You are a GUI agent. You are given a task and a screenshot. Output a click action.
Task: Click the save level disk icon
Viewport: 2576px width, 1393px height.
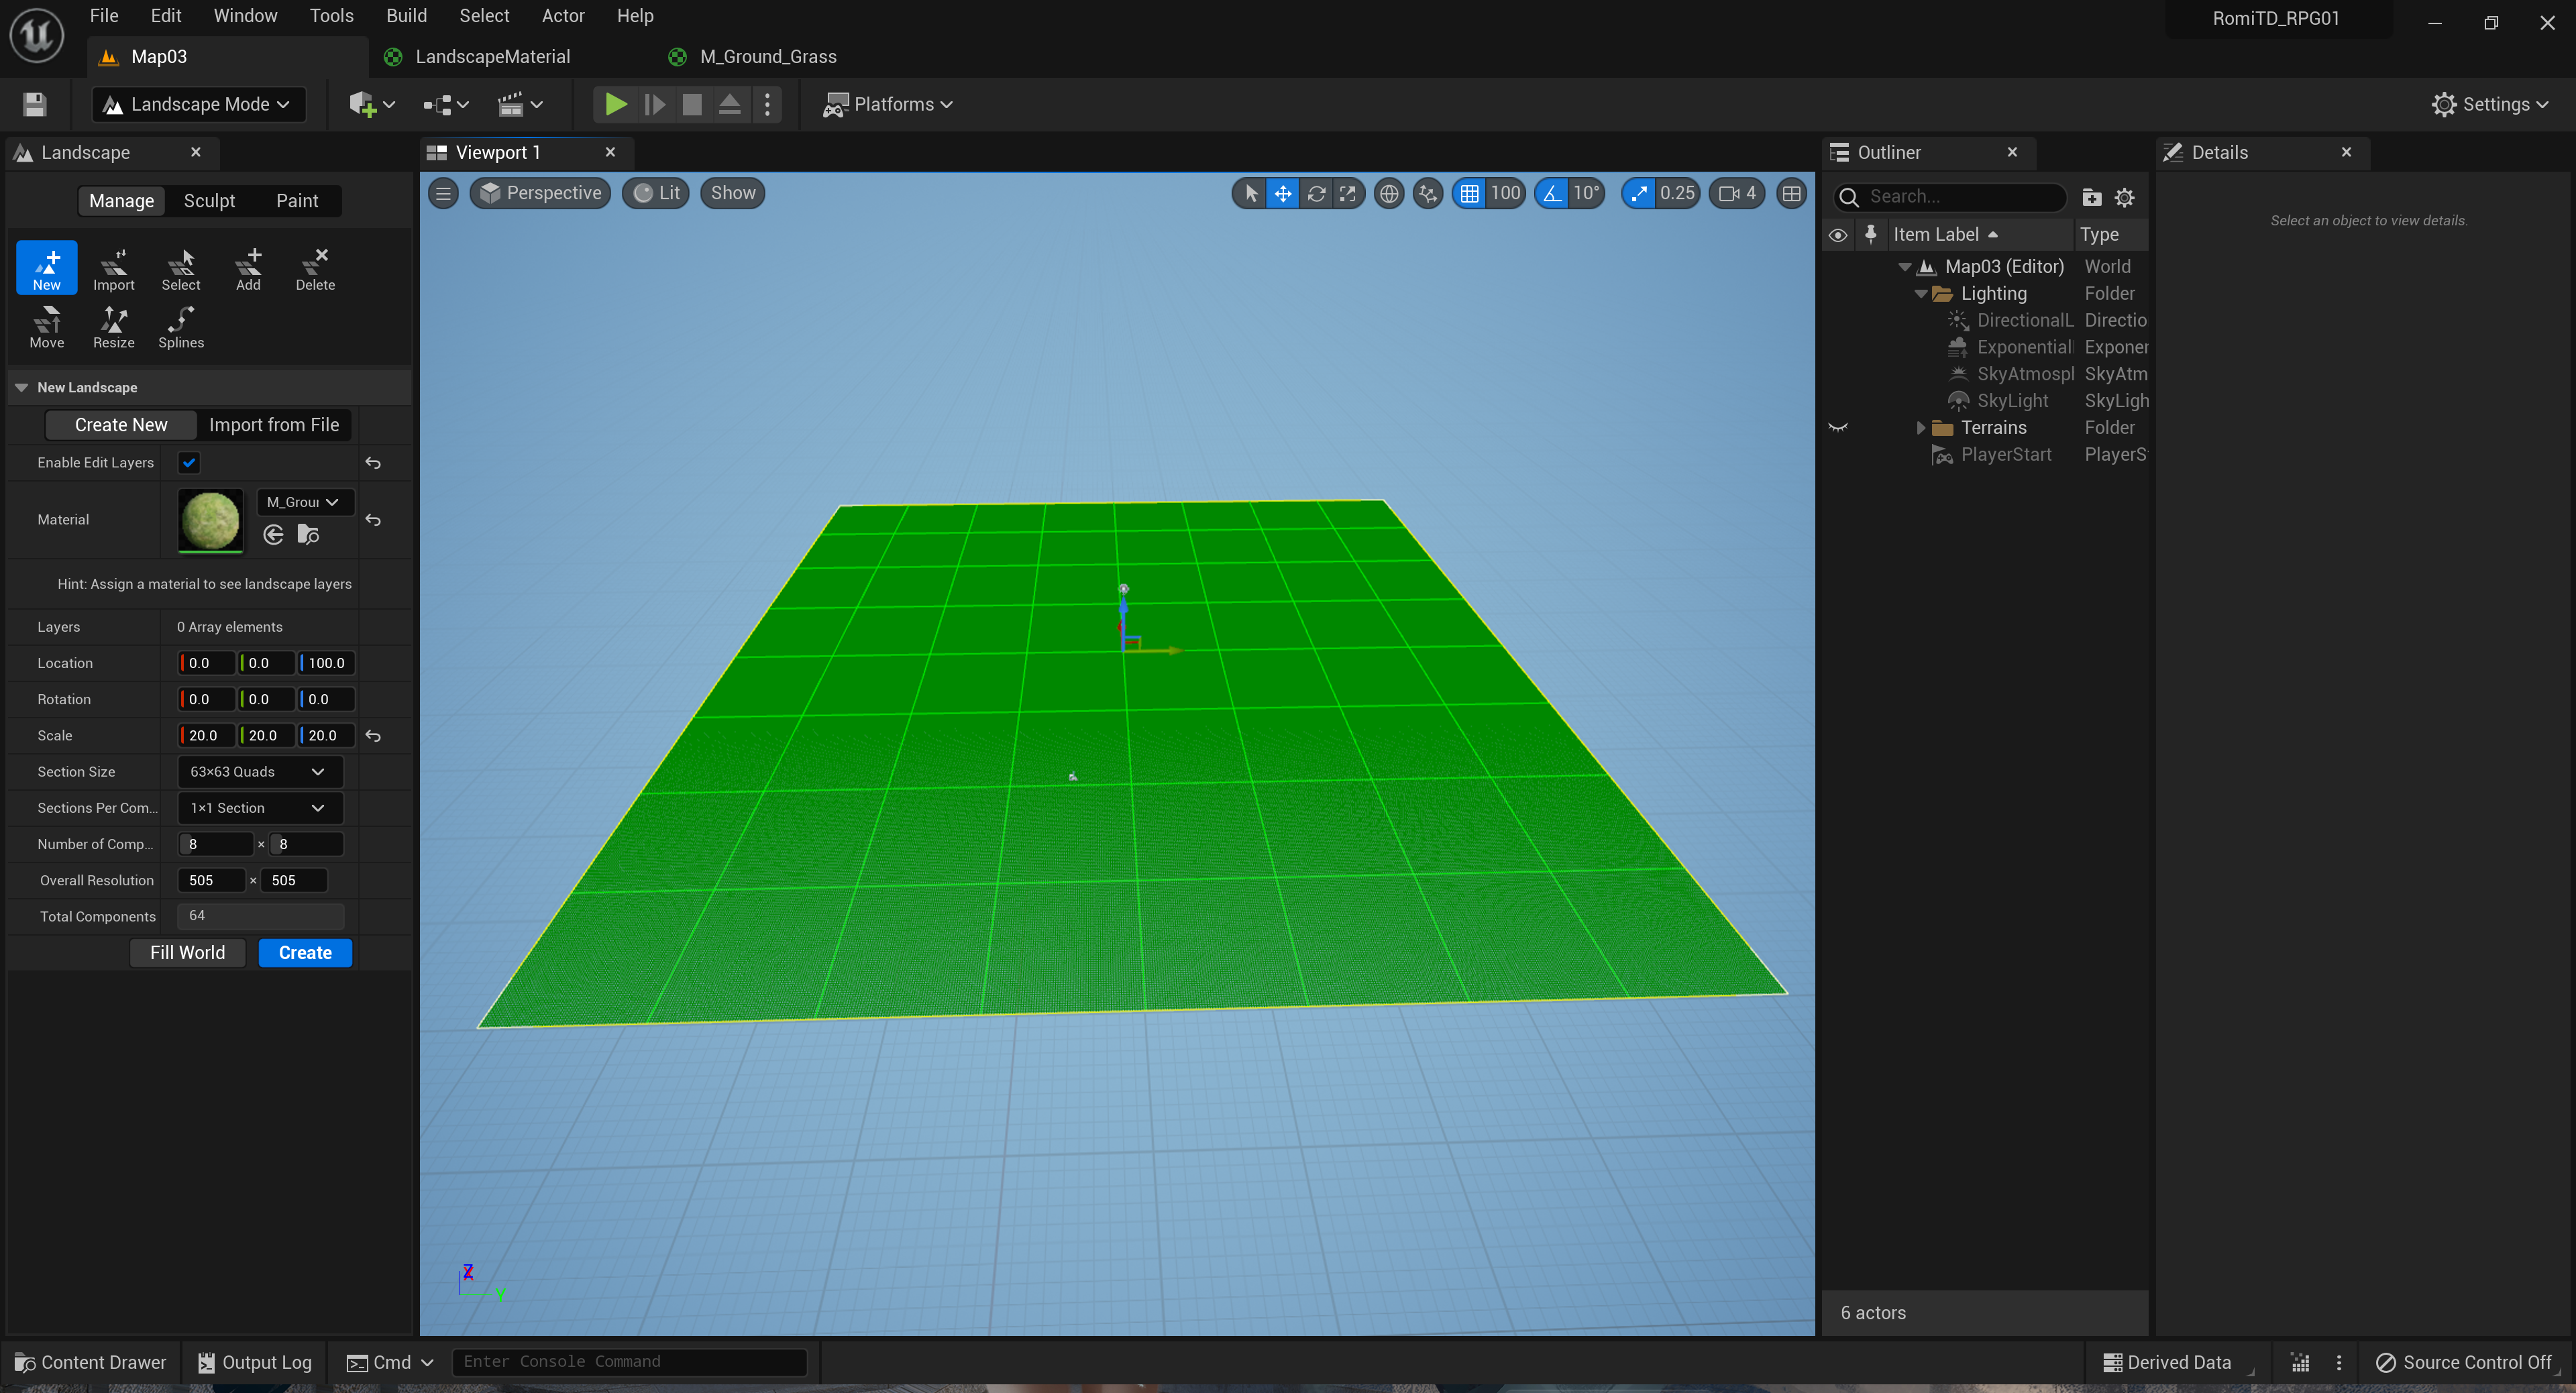pos(35,104)
